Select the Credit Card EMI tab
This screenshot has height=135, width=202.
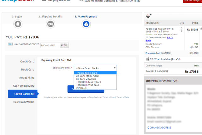coord(23,94)
